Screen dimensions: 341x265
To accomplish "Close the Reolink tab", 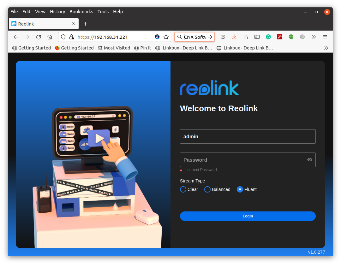I will [x=74, y=24].
